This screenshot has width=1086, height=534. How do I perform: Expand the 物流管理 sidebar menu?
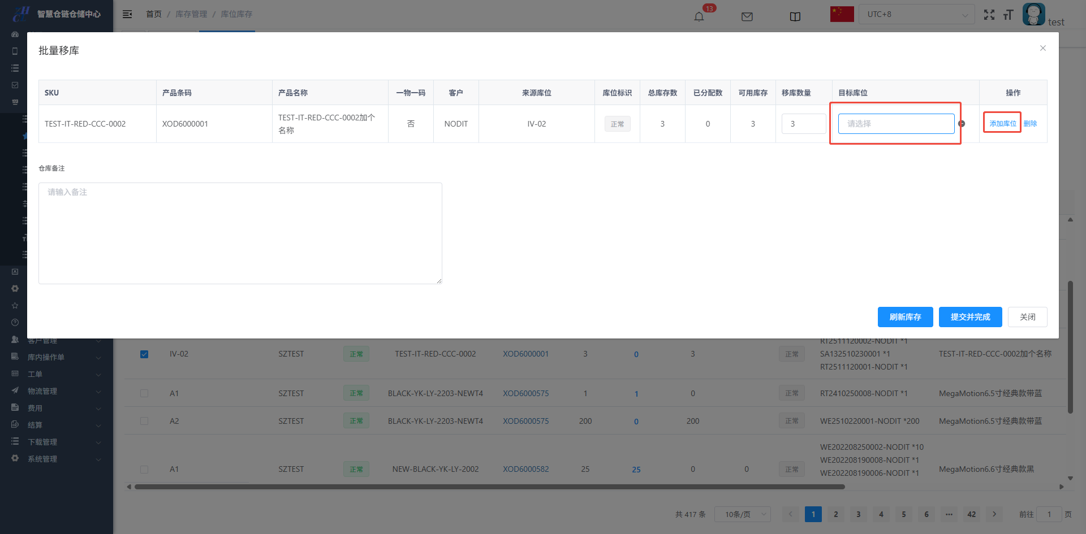click(x=57, y=391)
